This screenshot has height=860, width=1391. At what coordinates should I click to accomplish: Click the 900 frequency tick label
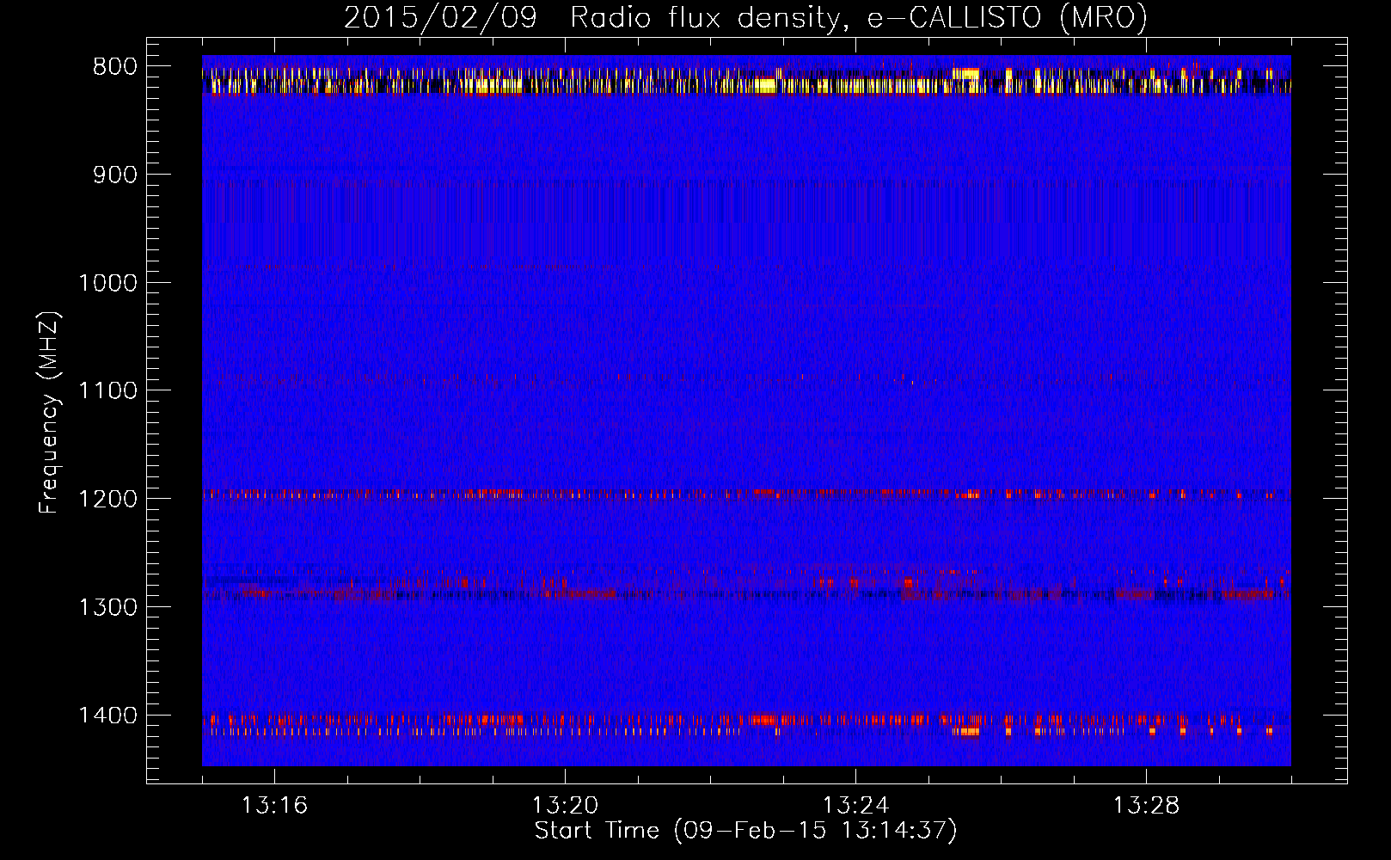115,175
